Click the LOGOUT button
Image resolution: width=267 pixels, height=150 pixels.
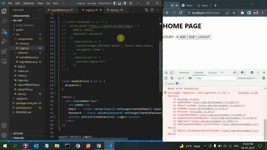tap(204, 37)
